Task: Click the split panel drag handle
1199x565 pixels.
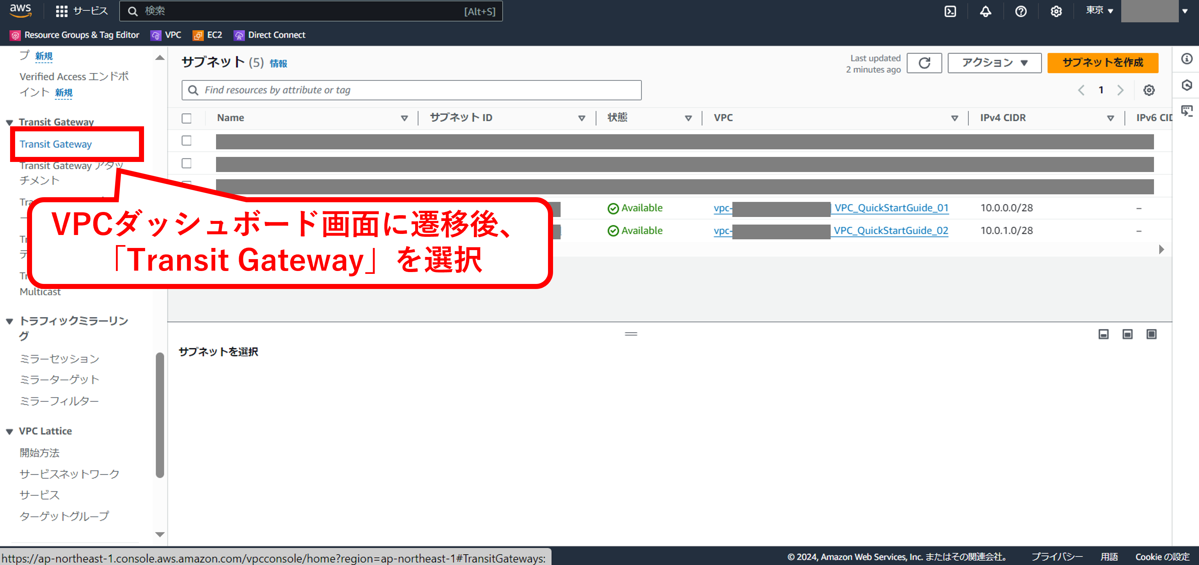Action: pos(631,334)
